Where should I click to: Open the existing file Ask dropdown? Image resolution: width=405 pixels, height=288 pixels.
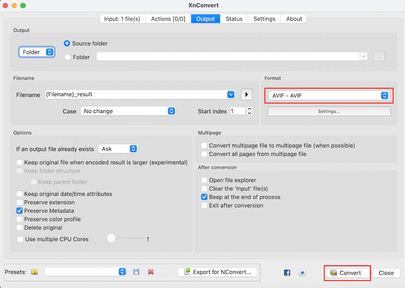[x=118, y=149]
